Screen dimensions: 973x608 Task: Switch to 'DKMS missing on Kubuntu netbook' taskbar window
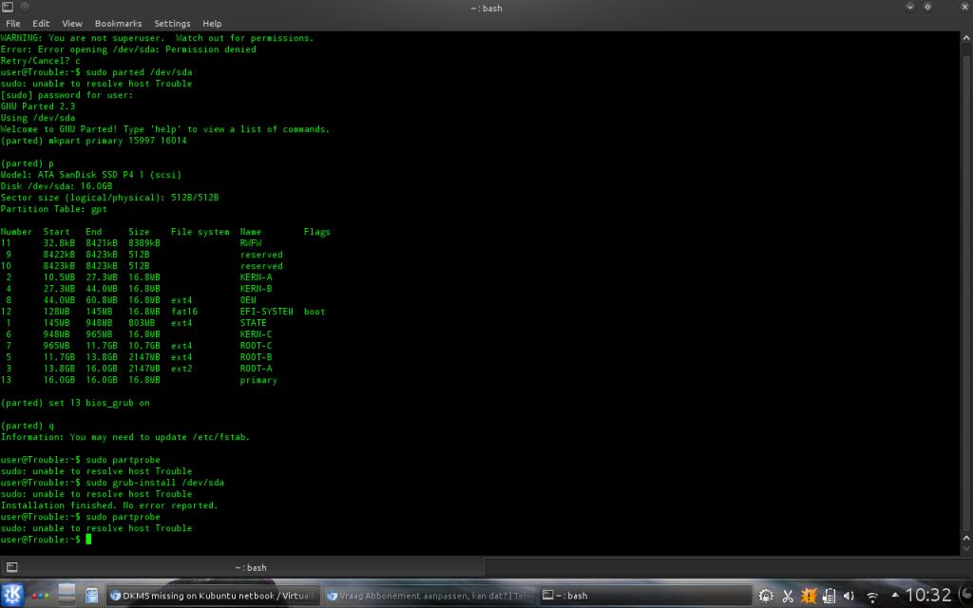[212, 596]
